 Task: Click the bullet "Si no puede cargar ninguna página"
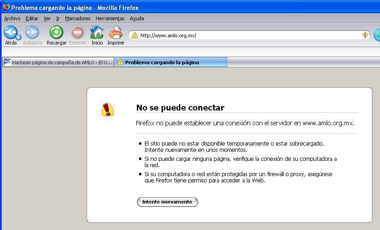click(x=240, y=162)
